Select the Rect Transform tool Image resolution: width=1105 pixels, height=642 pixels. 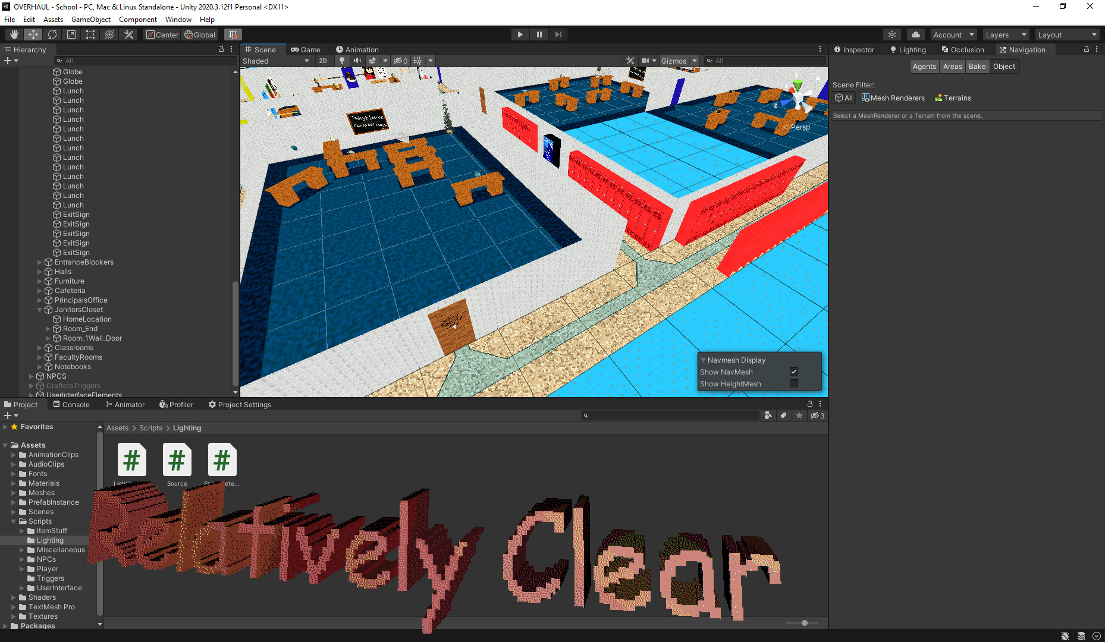[90, 34]
